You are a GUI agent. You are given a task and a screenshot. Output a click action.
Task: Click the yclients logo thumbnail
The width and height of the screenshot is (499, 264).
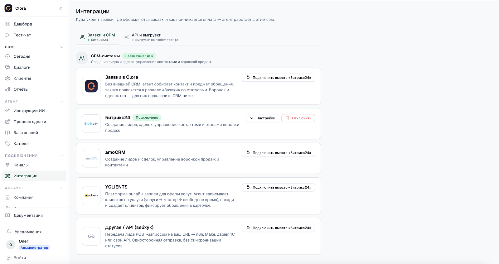[x=91, y=196]
